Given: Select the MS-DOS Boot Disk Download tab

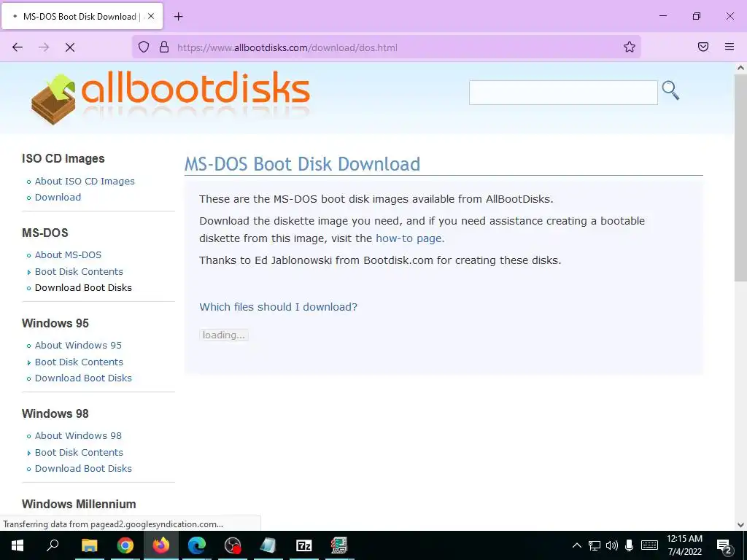Looking at the screenshot, I should point(82,16).
